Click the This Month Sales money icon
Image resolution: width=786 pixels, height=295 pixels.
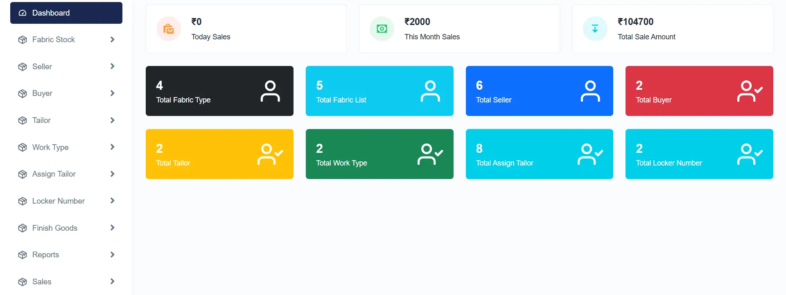coord(382,29)
